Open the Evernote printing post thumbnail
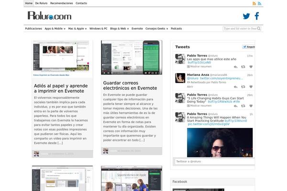This screenshot has width=287, height=191. tap(61, 56)
